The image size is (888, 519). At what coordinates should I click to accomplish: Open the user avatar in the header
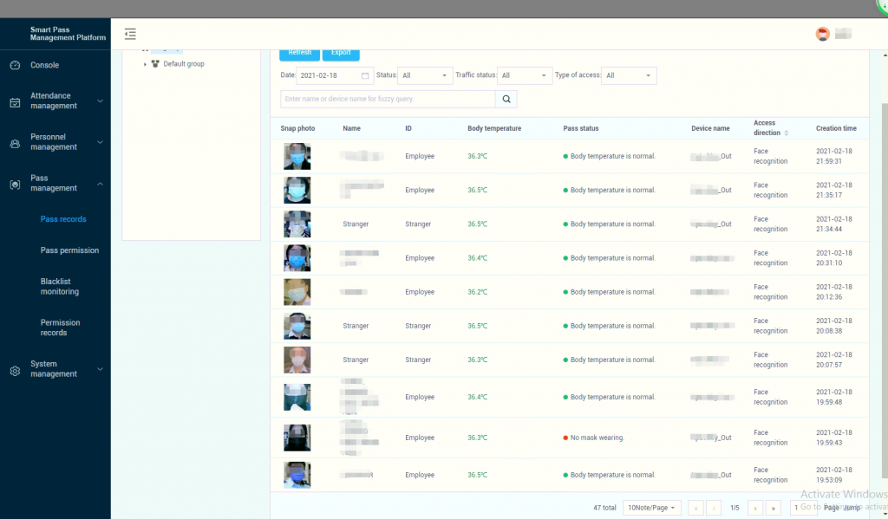tap(822, 35)
